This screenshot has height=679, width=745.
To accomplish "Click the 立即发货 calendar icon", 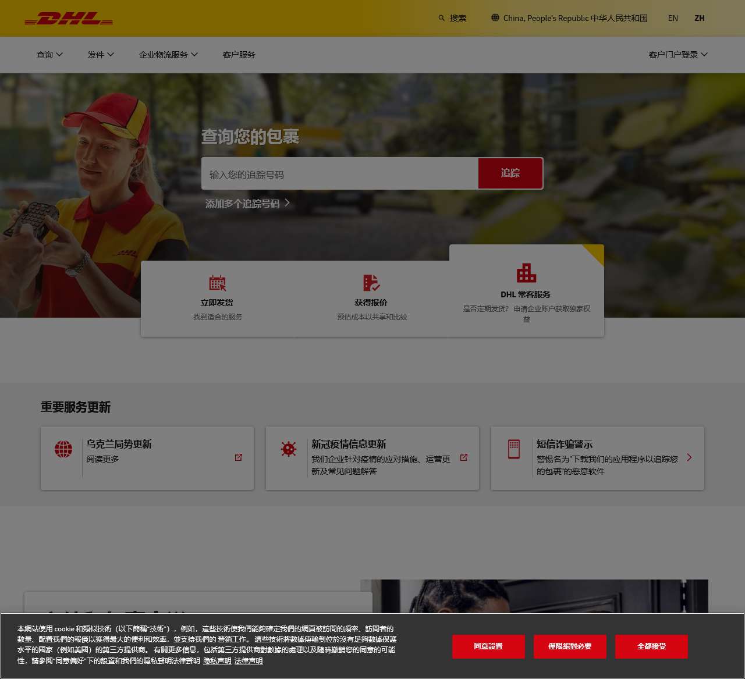I will [x=218, y=283].
